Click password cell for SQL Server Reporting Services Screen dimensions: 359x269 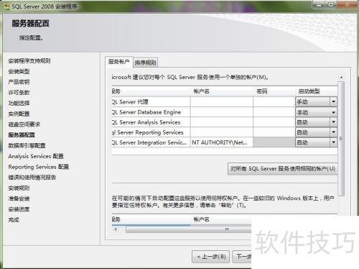click(274, 132)
